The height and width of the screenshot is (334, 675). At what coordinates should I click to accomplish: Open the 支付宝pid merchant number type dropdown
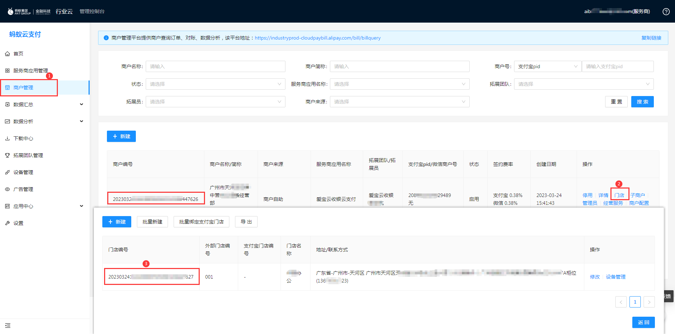(x=548, y=66)
